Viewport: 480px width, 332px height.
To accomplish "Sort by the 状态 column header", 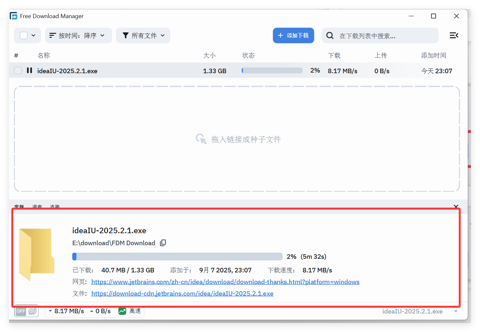I will click(x=248, y=55).
